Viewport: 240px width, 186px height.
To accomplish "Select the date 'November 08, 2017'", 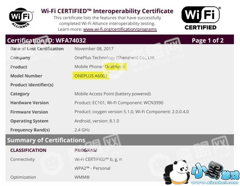I will pos(94,49).
